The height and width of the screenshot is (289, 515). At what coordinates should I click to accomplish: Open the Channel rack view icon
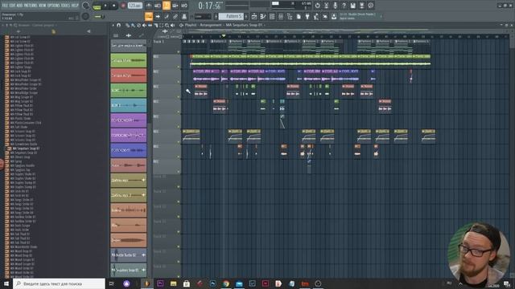[272, 16]
